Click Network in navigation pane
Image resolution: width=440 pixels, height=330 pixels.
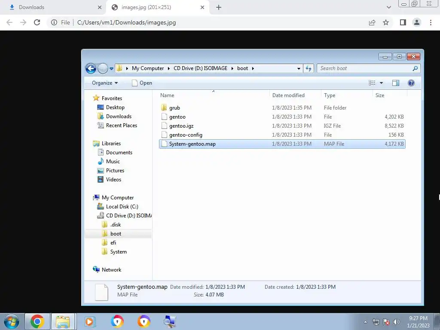111,270
